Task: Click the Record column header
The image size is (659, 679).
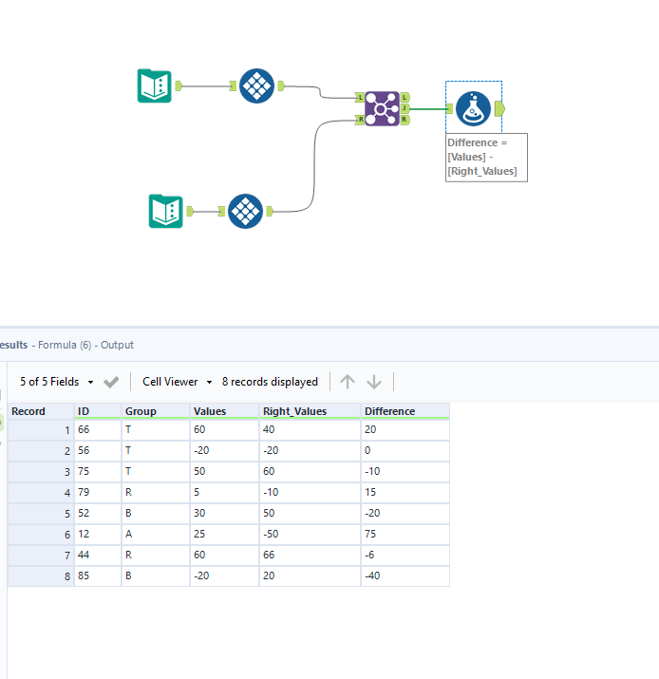Action: (x=41, y=411)
